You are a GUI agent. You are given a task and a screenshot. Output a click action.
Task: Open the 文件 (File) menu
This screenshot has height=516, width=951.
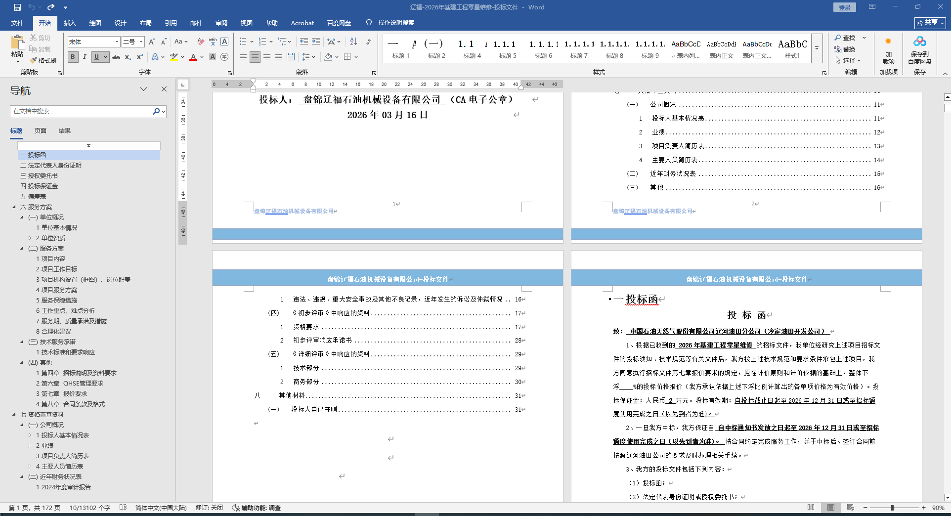(17, 23)
